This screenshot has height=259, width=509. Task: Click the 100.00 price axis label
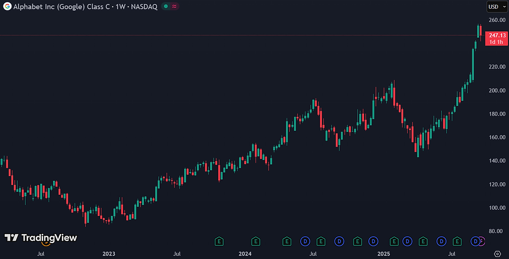point(497,208)
